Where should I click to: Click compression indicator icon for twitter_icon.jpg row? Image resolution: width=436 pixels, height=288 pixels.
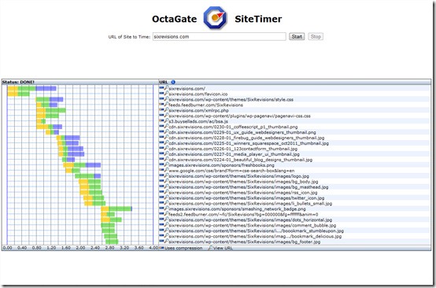click(161, 198)
